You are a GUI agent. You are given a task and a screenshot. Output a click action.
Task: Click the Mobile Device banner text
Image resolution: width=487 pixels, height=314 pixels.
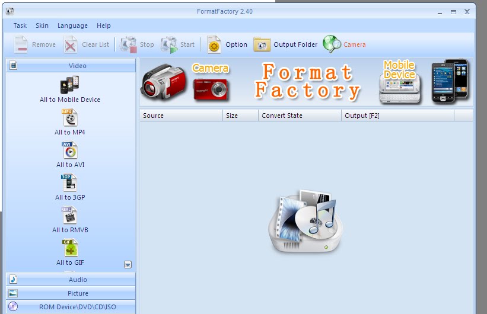point(399,69)
